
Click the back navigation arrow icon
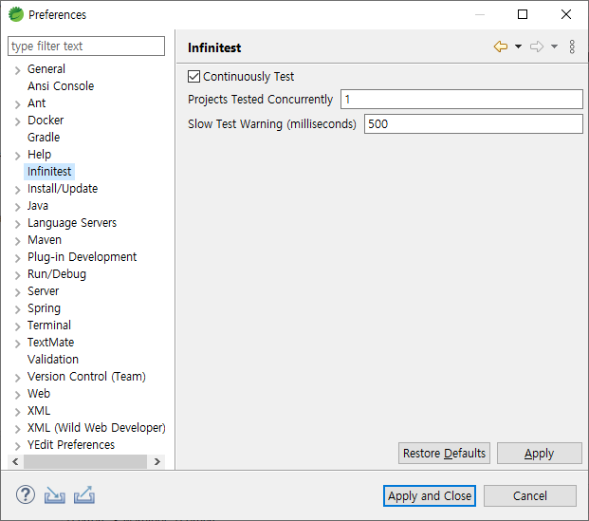click(501, 47)
